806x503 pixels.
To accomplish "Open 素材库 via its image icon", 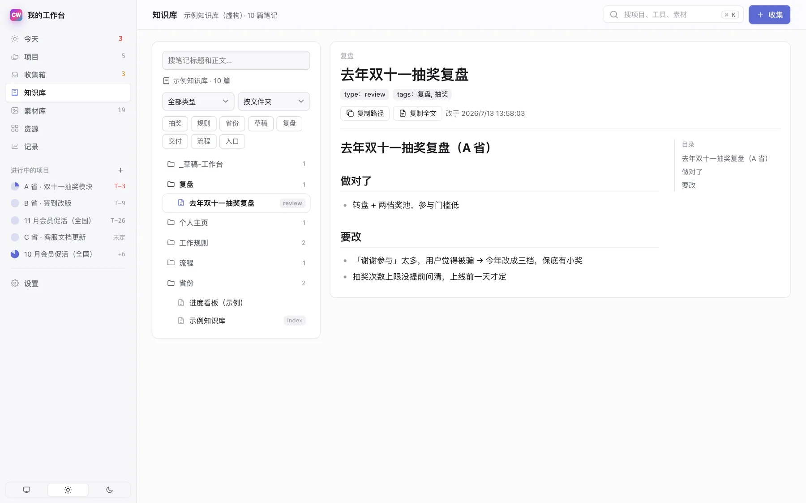I will (x=15, y=110).
